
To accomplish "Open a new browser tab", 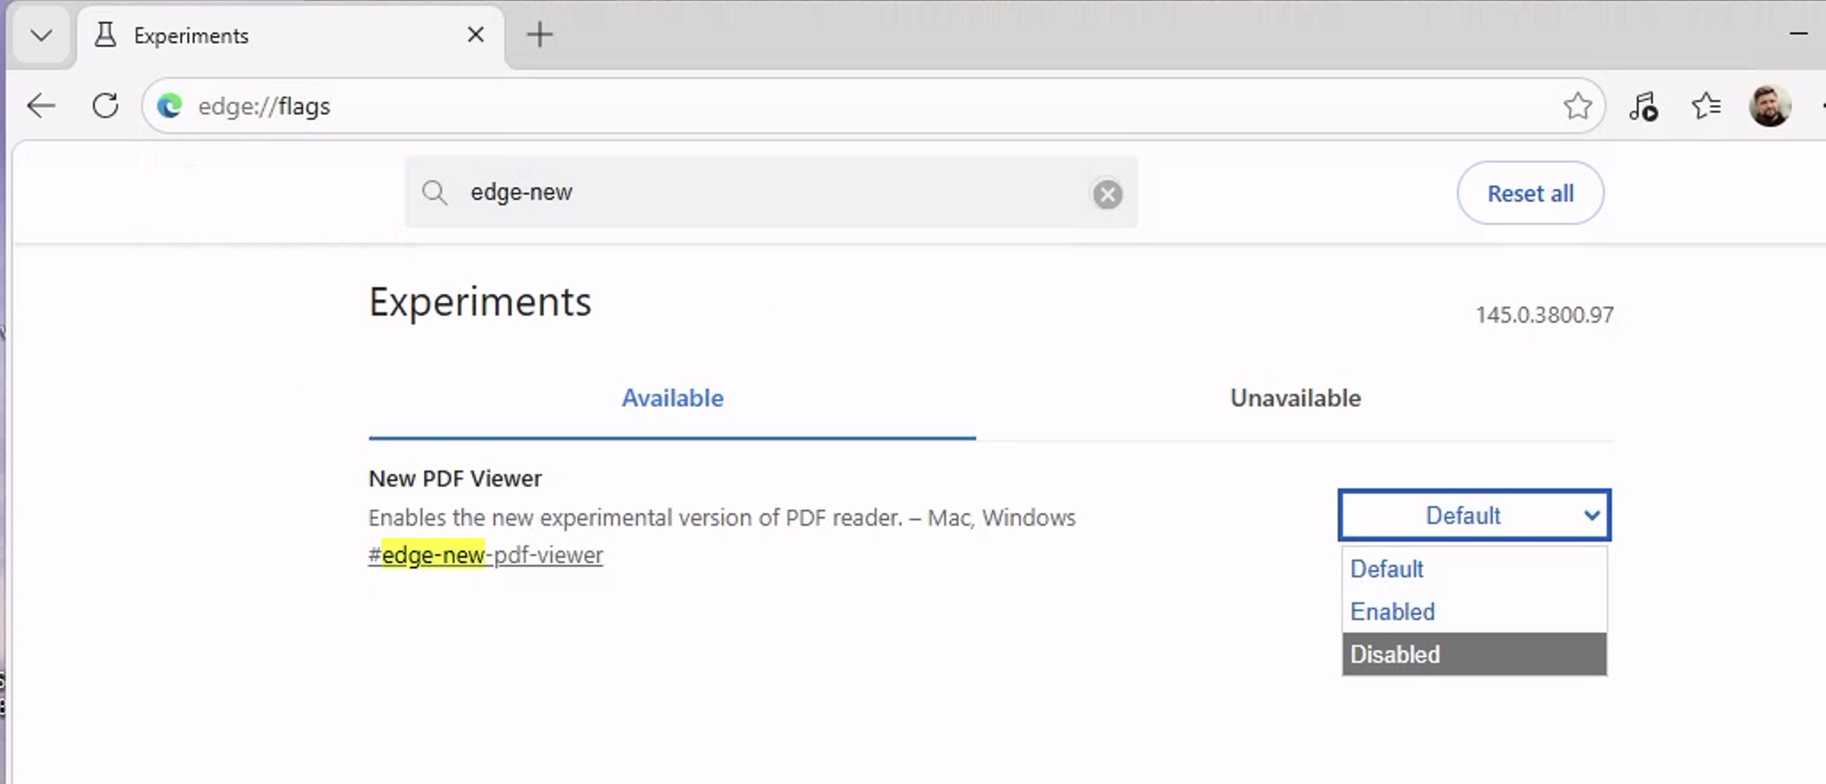I will coord(540,35).
